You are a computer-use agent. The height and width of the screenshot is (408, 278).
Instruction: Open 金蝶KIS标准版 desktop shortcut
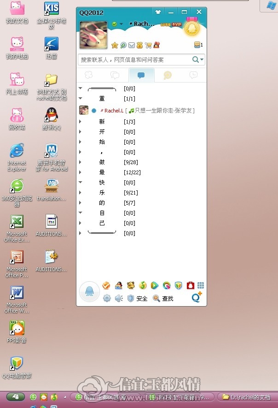pos(52,15)
